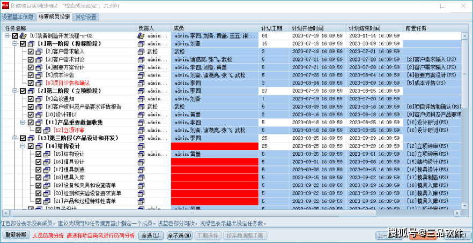Toggle the checkbox for 模具入库

coord(38,177)
